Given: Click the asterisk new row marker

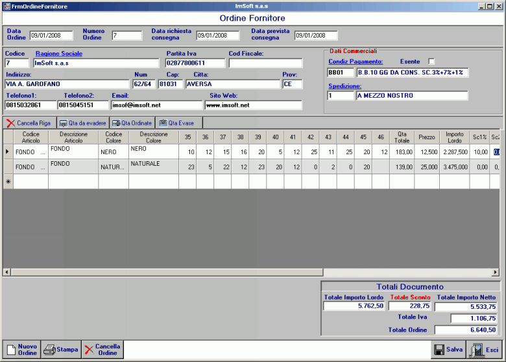Looking at the screenshot, I should pyautogui.click(x=8, y=181).
